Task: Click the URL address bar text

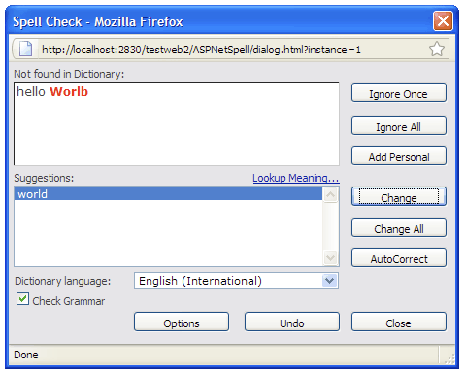Action: pyautogui.click(x=201, y=50)
